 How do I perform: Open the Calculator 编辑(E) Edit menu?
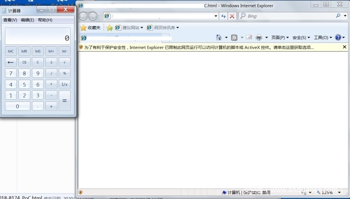coord(28,20)
